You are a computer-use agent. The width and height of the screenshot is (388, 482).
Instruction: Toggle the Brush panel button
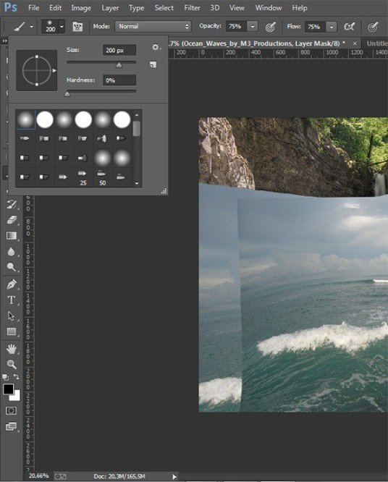pos(77,27)
